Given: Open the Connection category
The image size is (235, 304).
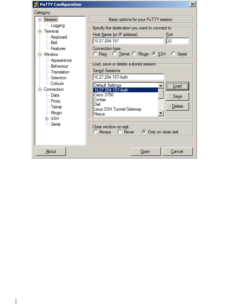Looking at the screenshot, I should pos(54,89).
